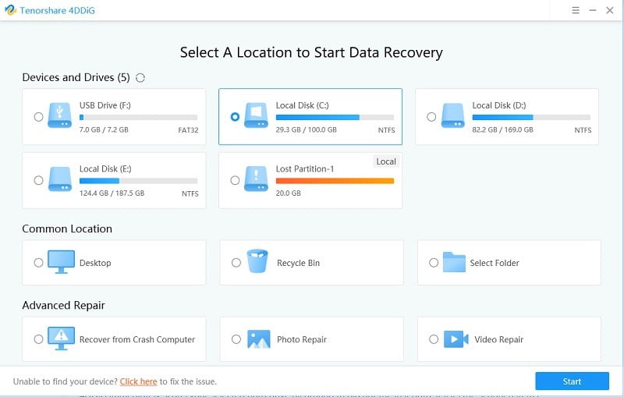Select the Local Disk (C:) drive card
Viewport: 624px width, 397px height.
pos(310,117)
